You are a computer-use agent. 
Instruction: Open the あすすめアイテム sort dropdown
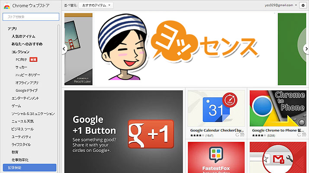click(x=96, y=5)
